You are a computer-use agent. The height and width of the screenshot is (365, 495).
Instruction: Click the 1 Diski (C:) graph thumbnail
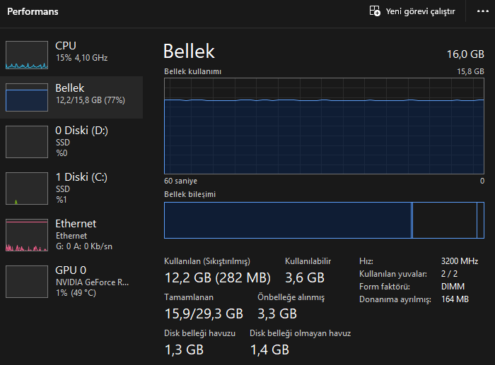tap(27, 188)
